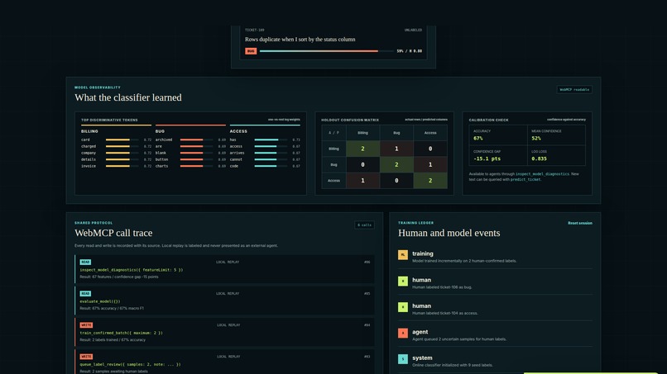Image resolution: width=667 pixels, height=374 pixels.
Task: Click the teal system event icon
Action: tap(403, 359)
